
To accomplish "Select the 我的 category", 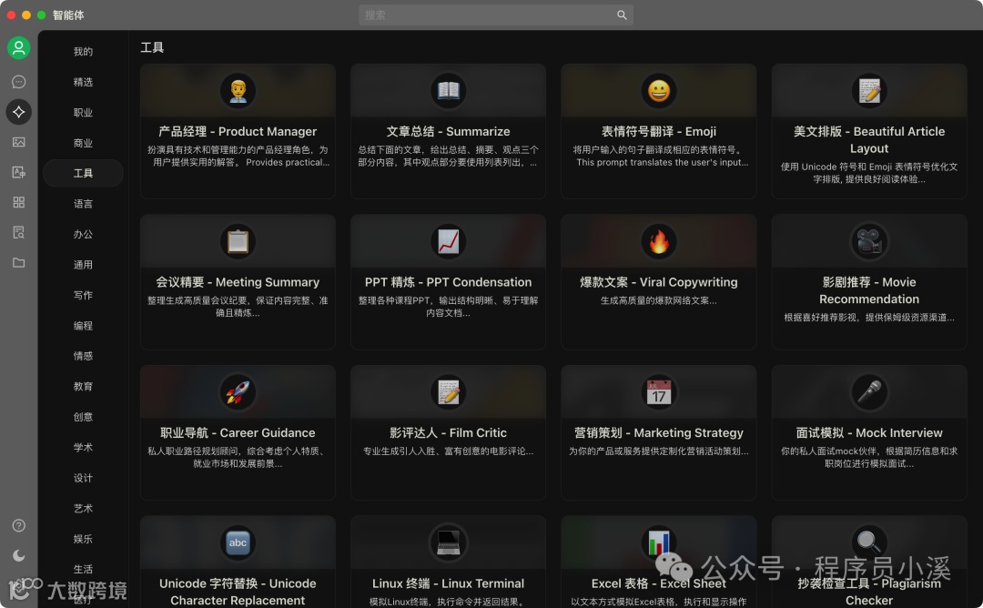I will click(x=83, y=51).
